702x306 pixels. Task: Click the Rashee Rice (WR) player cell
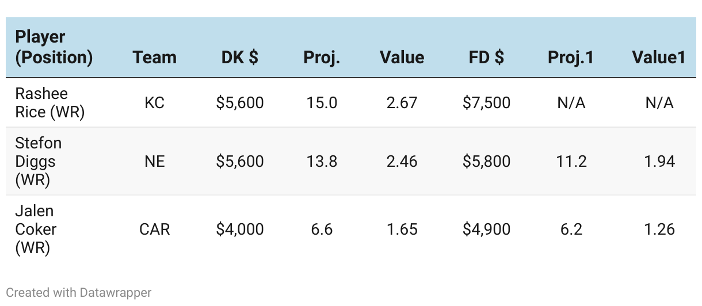(x=49, y=103)
